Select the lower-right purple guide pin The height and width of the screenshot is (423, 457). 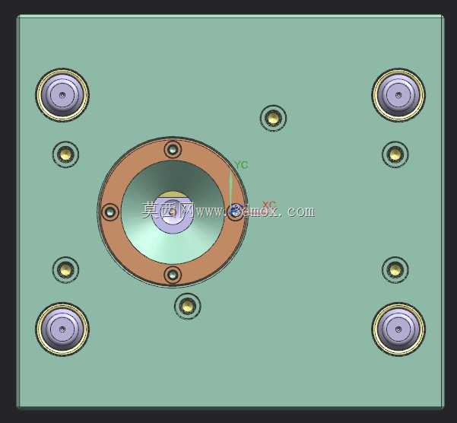tap(398, 329)
